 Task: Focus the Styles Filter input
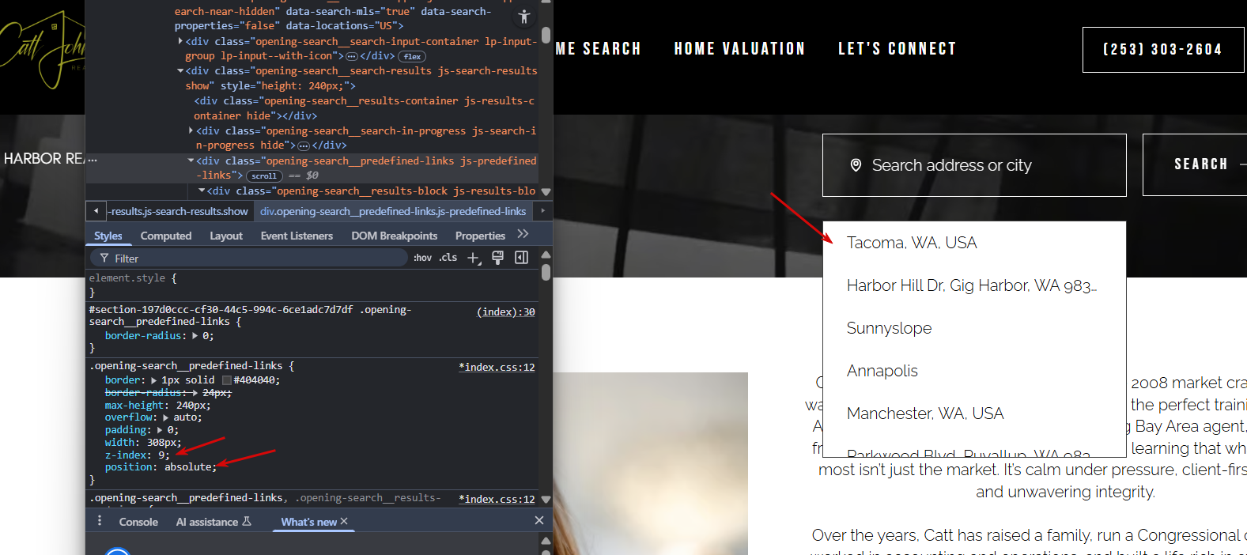pyautogui.click(x=248, y=259)
